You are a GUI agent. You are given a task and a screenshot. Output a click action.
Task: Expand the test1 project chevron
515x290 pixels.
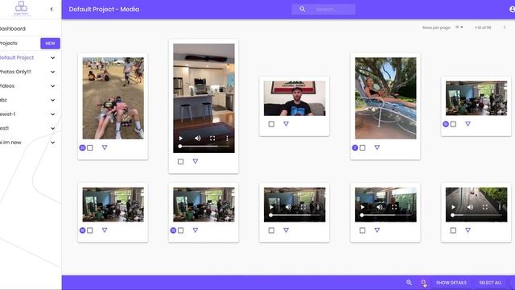pos(52,129)
